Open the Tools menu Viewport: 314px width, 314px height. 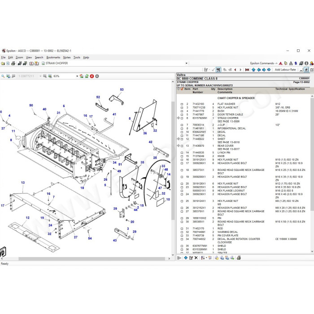click(77, 57)
